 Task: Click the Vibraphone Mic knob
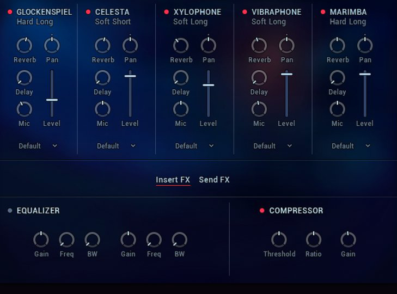click(259, 109)
